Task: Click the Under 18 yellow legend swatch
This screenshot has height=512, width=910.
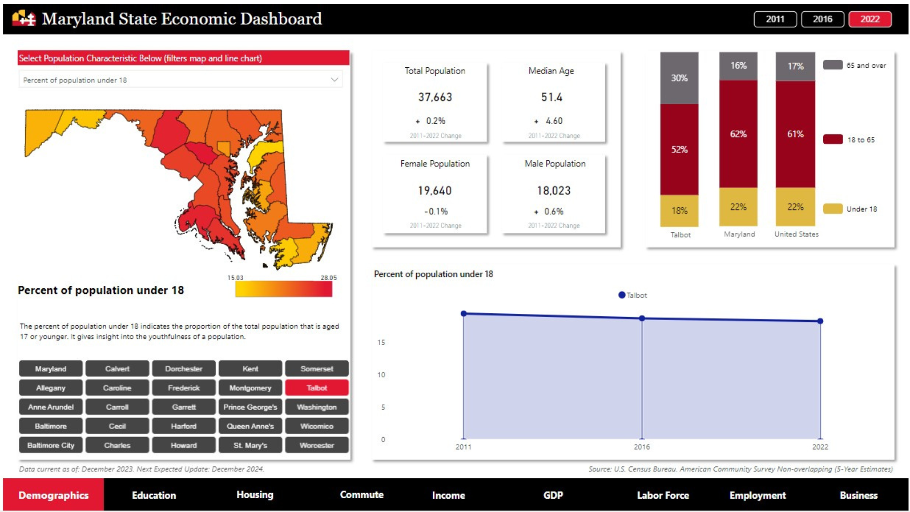Action: [833, 209]
